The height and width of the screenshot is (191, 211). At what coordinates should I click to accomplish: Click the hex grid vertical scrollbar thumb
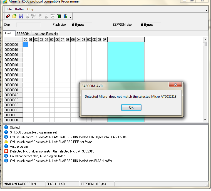(x=205, y=44)
